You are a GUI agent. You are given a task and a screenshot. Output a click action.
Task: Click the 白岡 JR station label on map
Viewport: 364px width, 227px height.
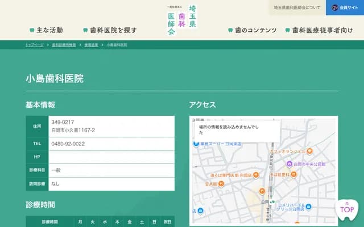coord(268,202)
